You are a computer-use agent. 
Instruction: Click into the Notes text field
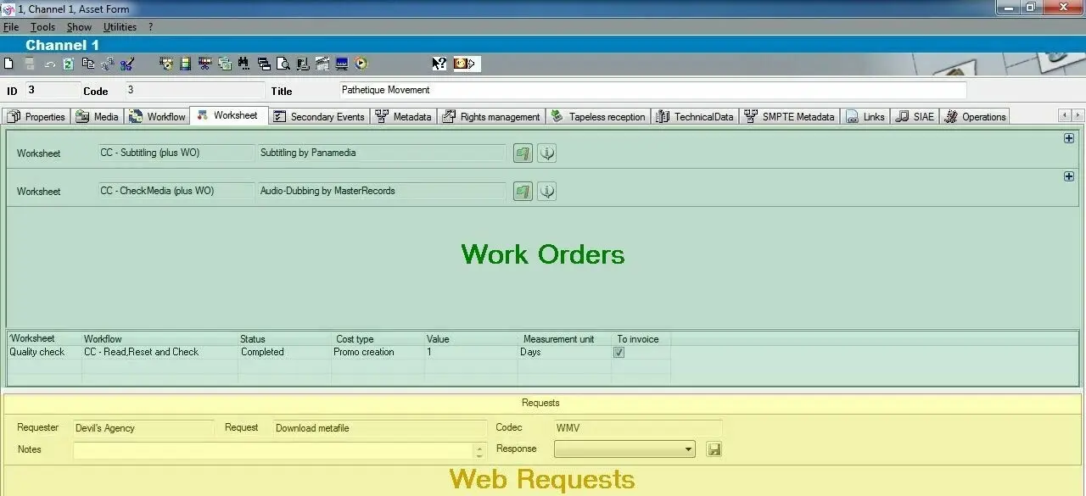[272, 450]
